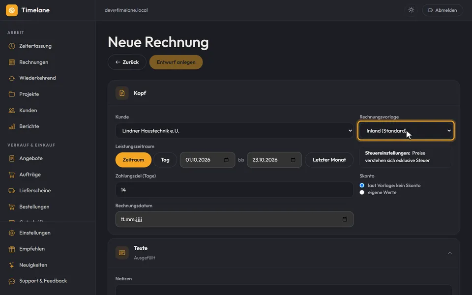Open the Zeiterfassung clock icon
The width and height of the screenshot is (472, 295).
(x=12, y=46)
